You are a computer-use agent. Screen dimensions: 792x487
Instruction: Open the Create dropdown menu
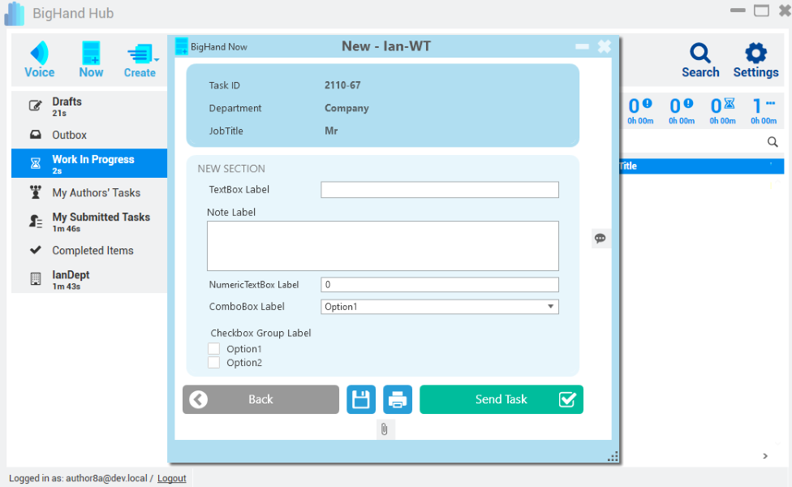click(x=140, y=61)
